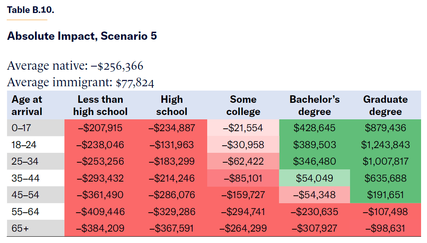Select the "Less than high school" header
This screenshot has height=243, width=427.
coord(100,106)
